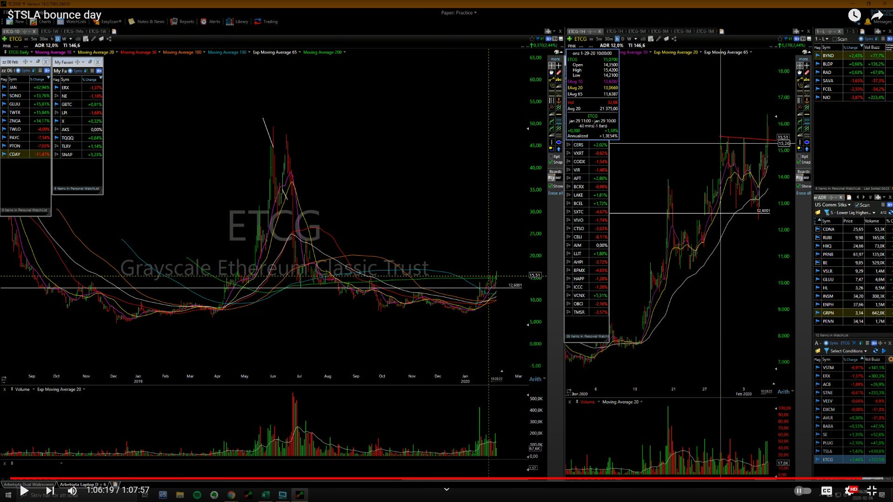Open the Charts toolbar item
893x502 pixels.
pyautogui.click(x=41, y=21)
